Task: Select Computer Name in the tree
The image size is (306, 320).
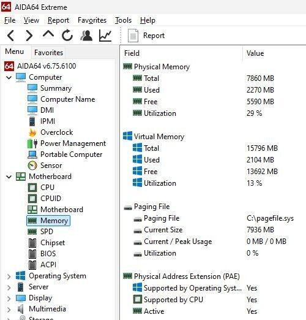Action: [x=68, y=99]
